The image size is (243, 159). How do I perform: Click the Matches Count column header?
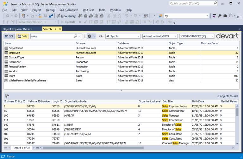click(x=209, y=43)
